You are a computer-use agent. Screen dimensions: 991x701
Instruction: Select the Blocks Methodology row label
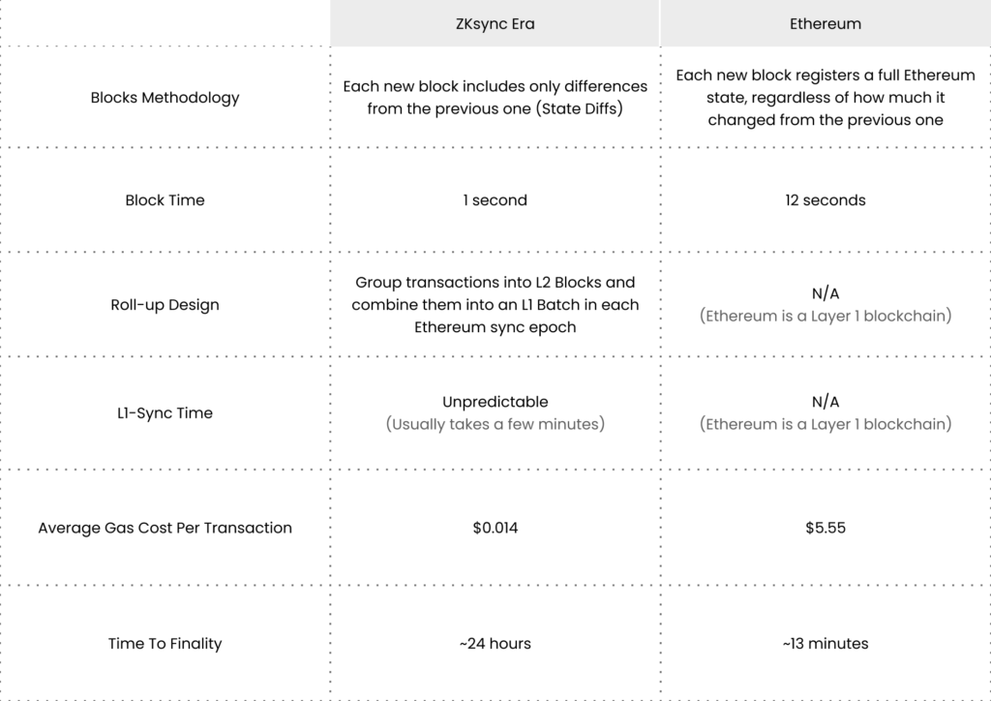(165, 97)
